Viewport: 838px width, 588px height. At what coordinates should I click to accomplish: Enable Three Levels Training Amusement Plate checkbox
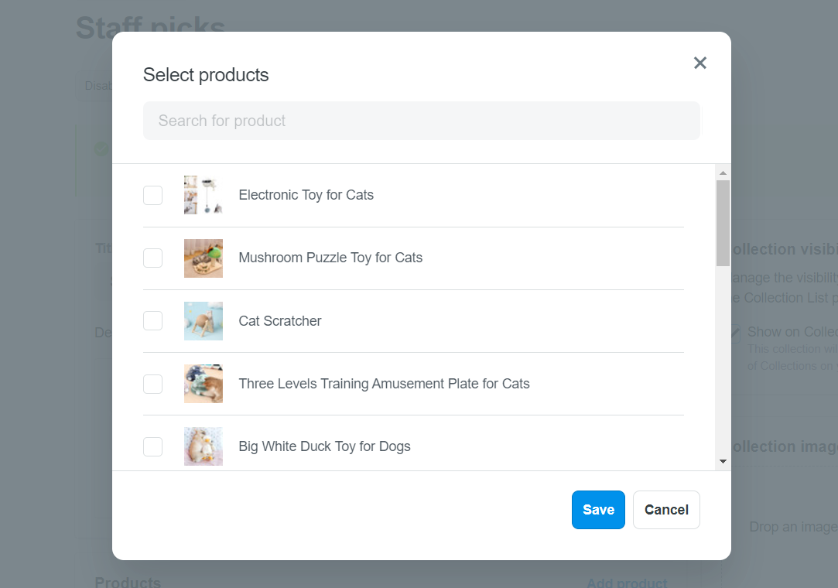(153, 384)
